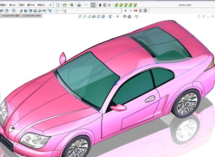Image resolution: width=215 pixels, height=157 pixels.
Task: Start macro recording with the red dot button
Action: [x=135, y=11]
